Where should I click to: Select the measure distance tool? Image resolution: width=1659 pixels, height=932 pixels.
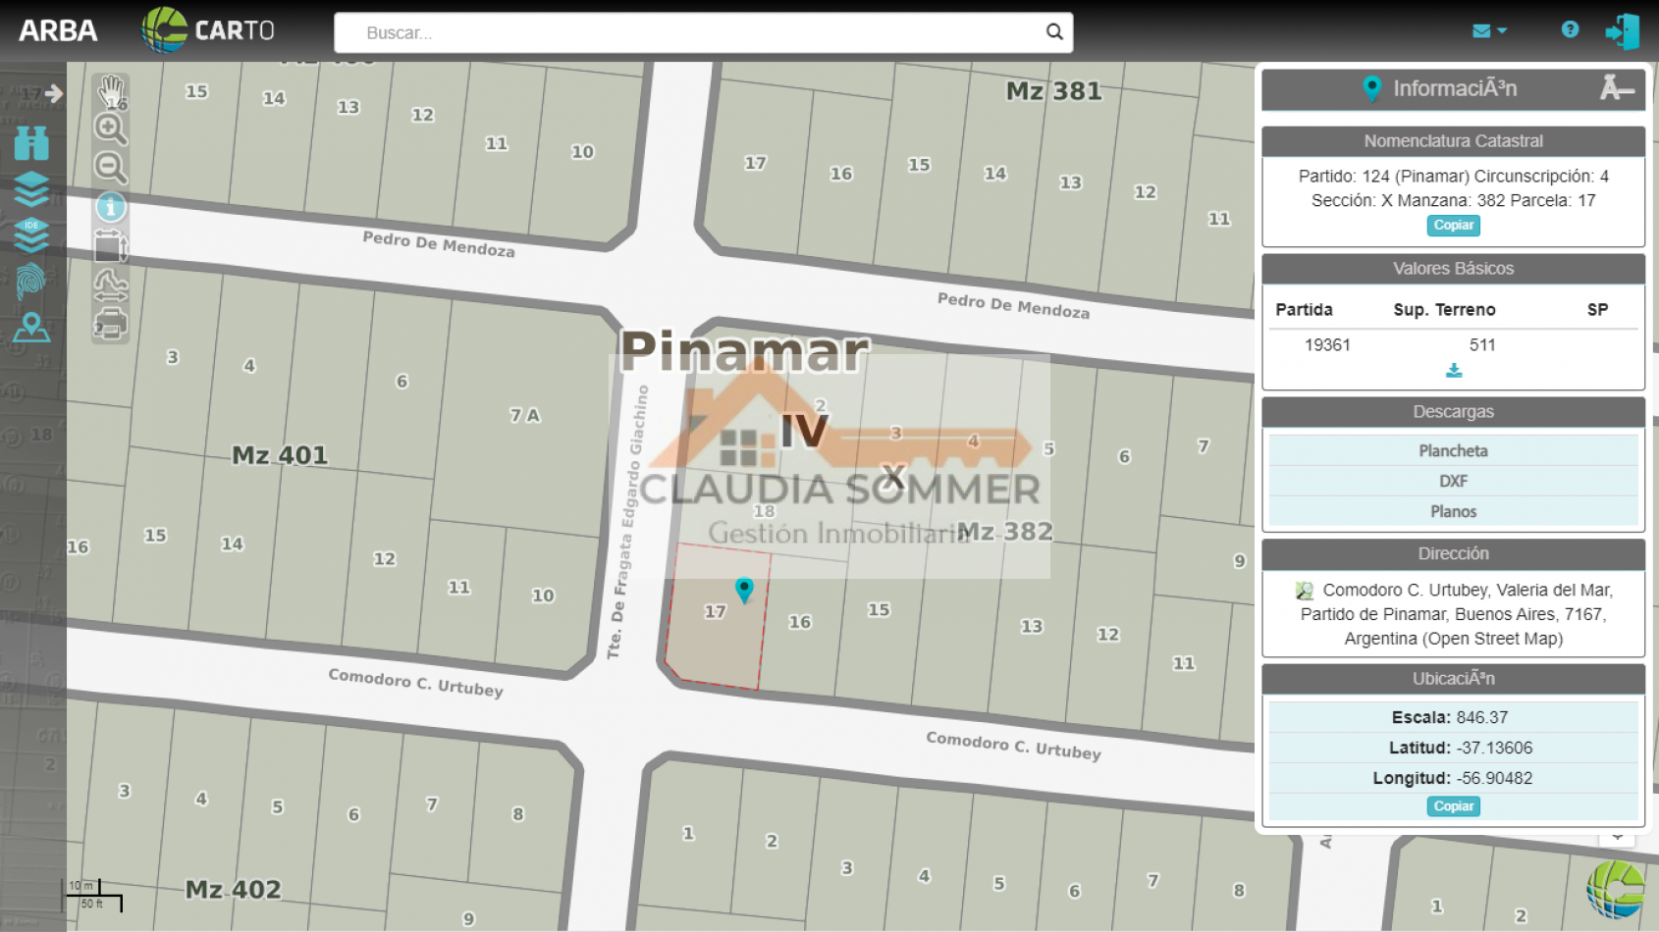click(x=111, y=285)
